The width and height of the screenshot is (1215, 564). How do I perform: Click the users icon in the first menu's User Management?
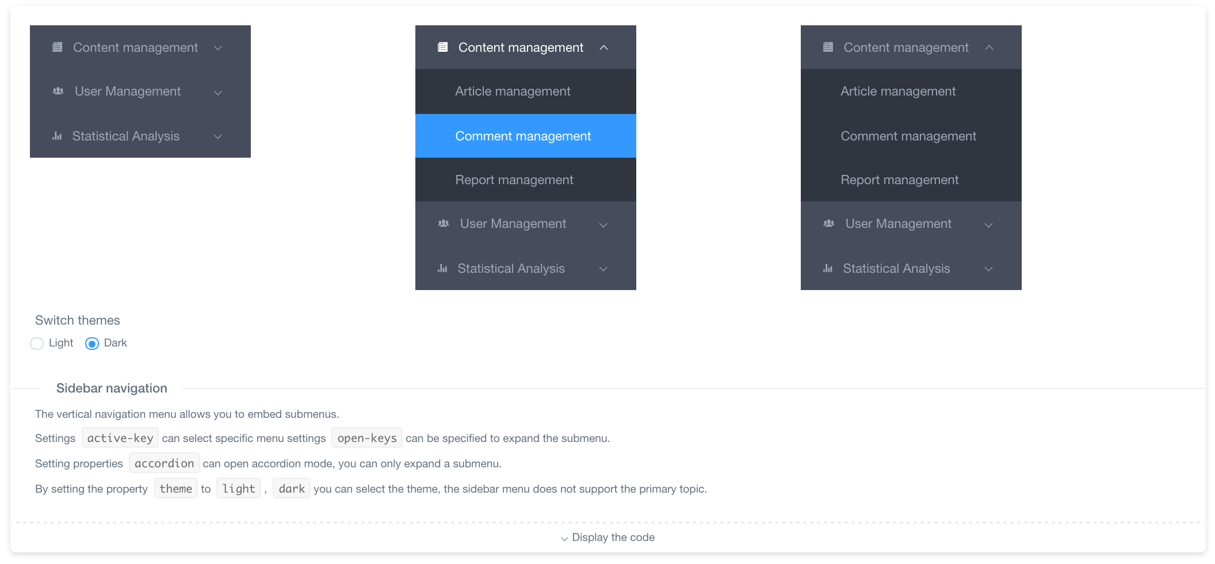[x=58, y=91]
